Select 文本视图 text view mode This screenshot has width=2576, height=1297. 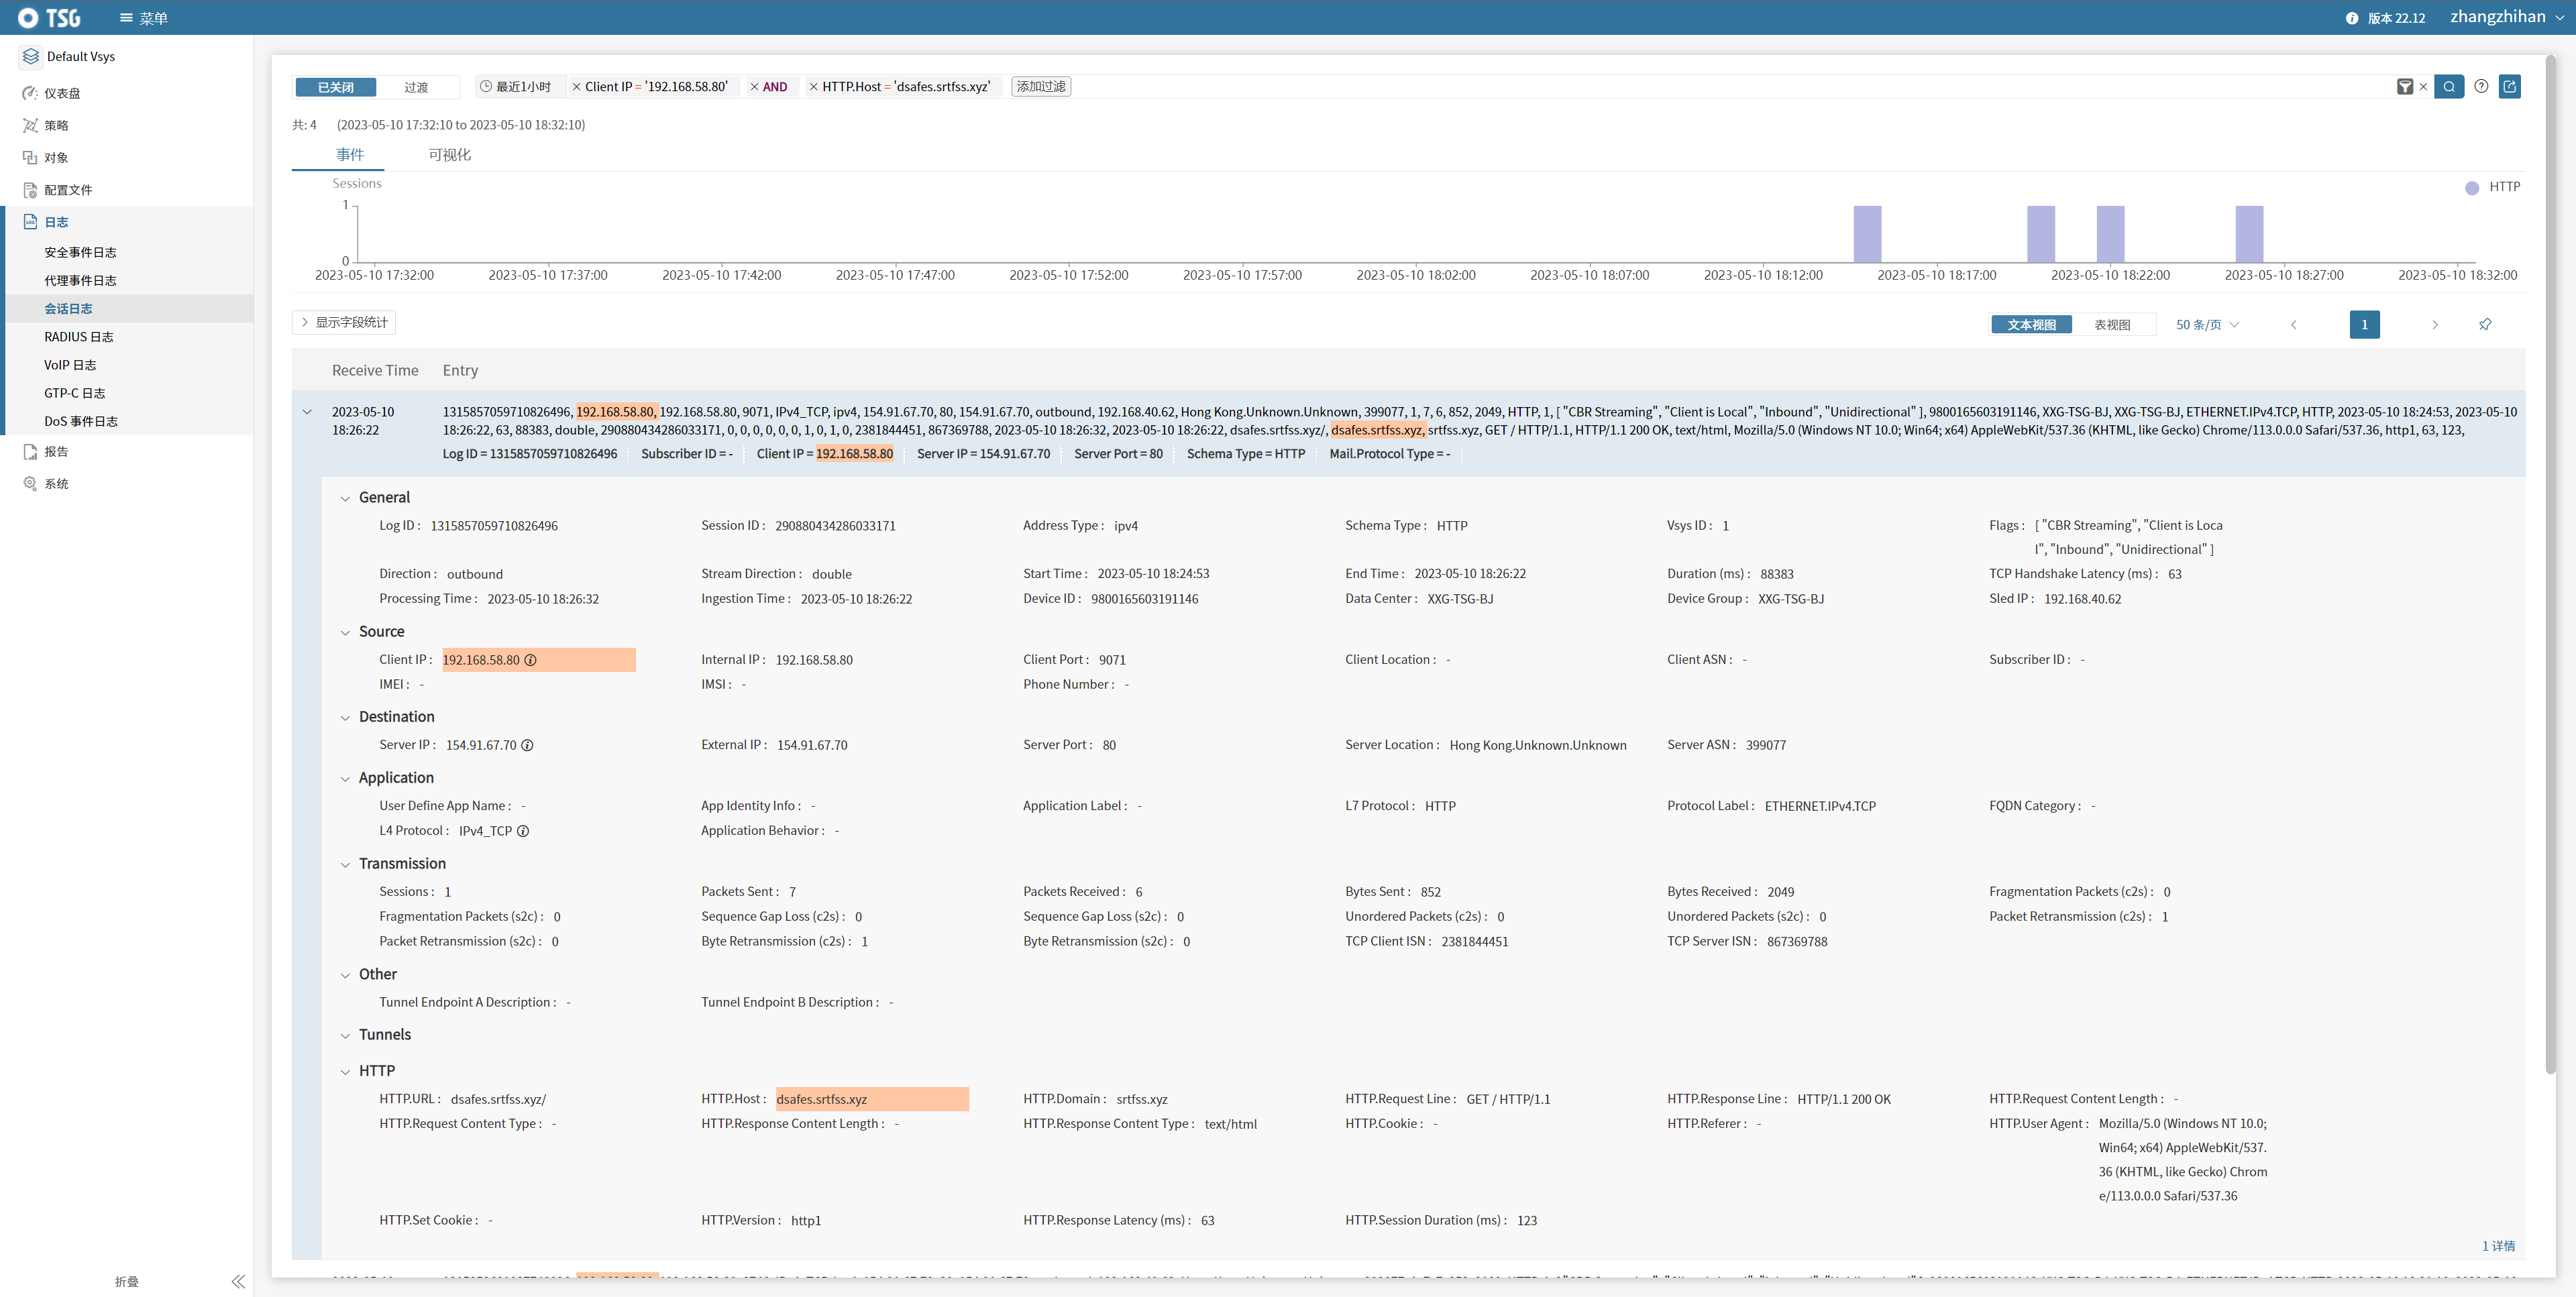point(2031,325)
